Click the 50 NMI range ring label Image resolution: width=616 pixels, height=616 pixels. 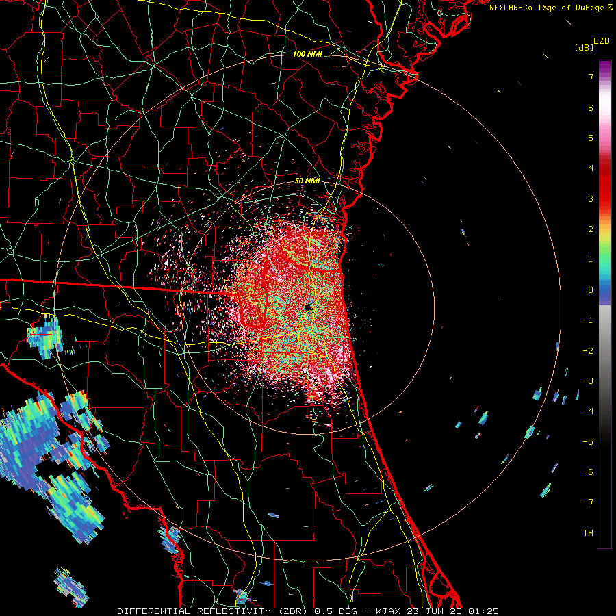[307, 181]
